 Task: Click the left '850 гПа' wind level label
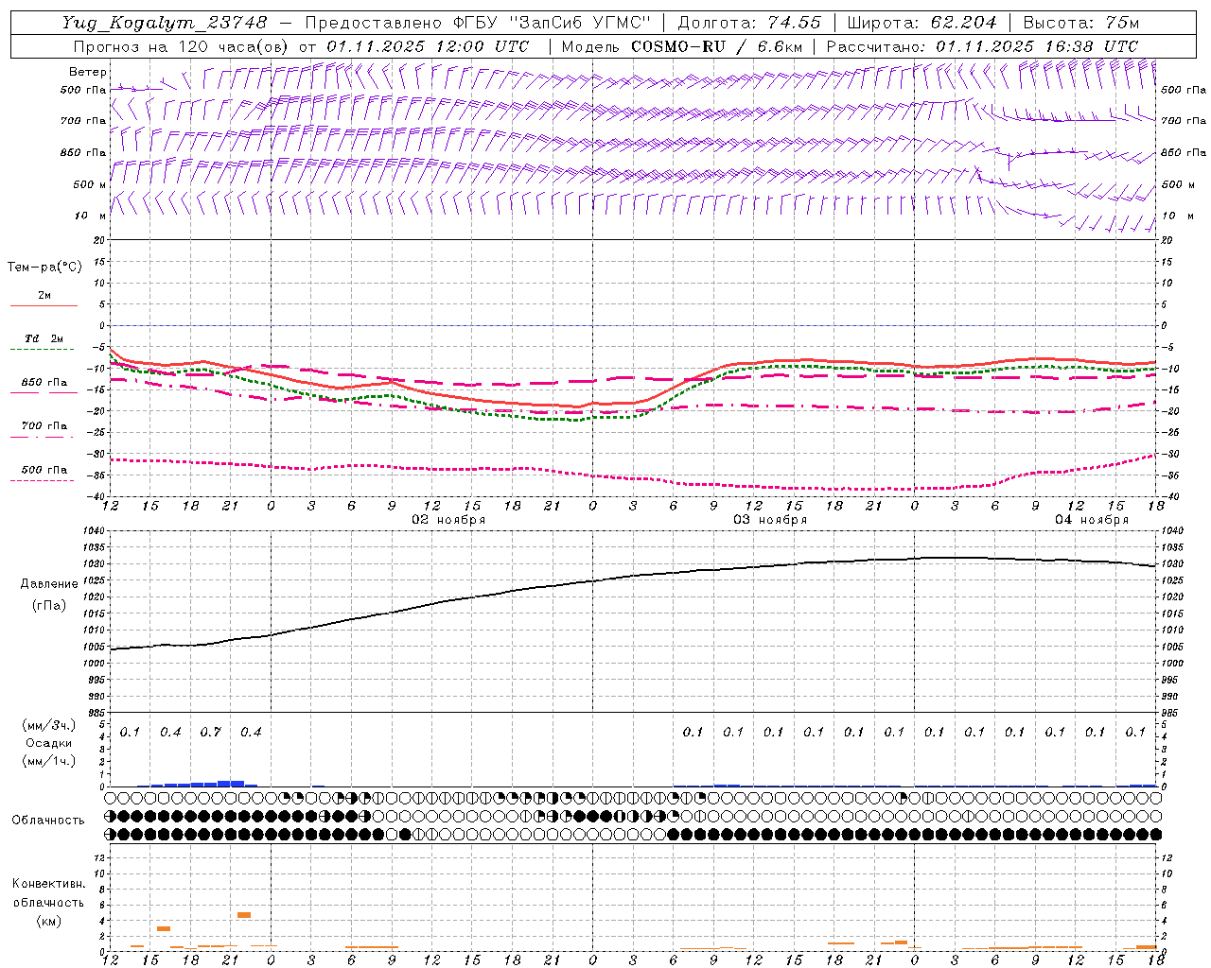(83, 152)
